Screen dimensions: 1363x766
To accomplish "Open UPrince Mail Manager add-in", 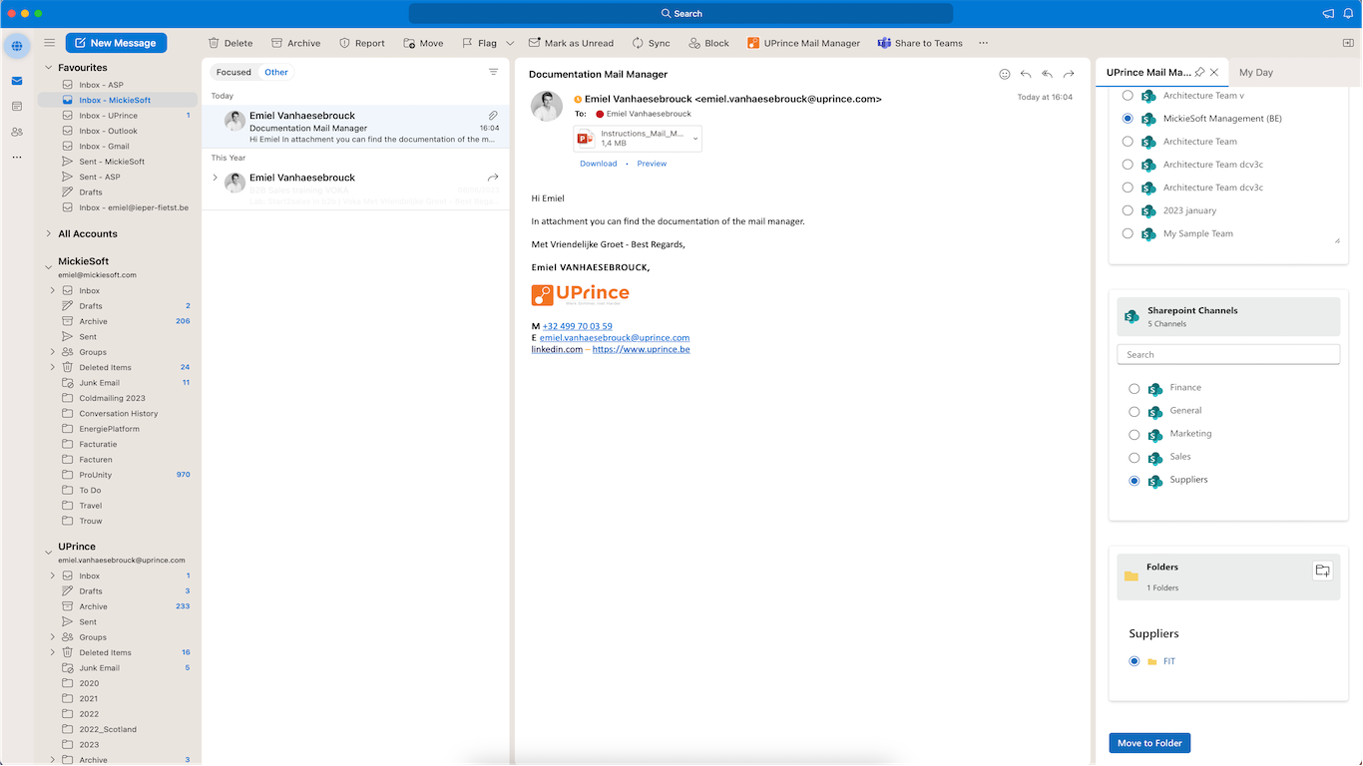I will (803, 43).
